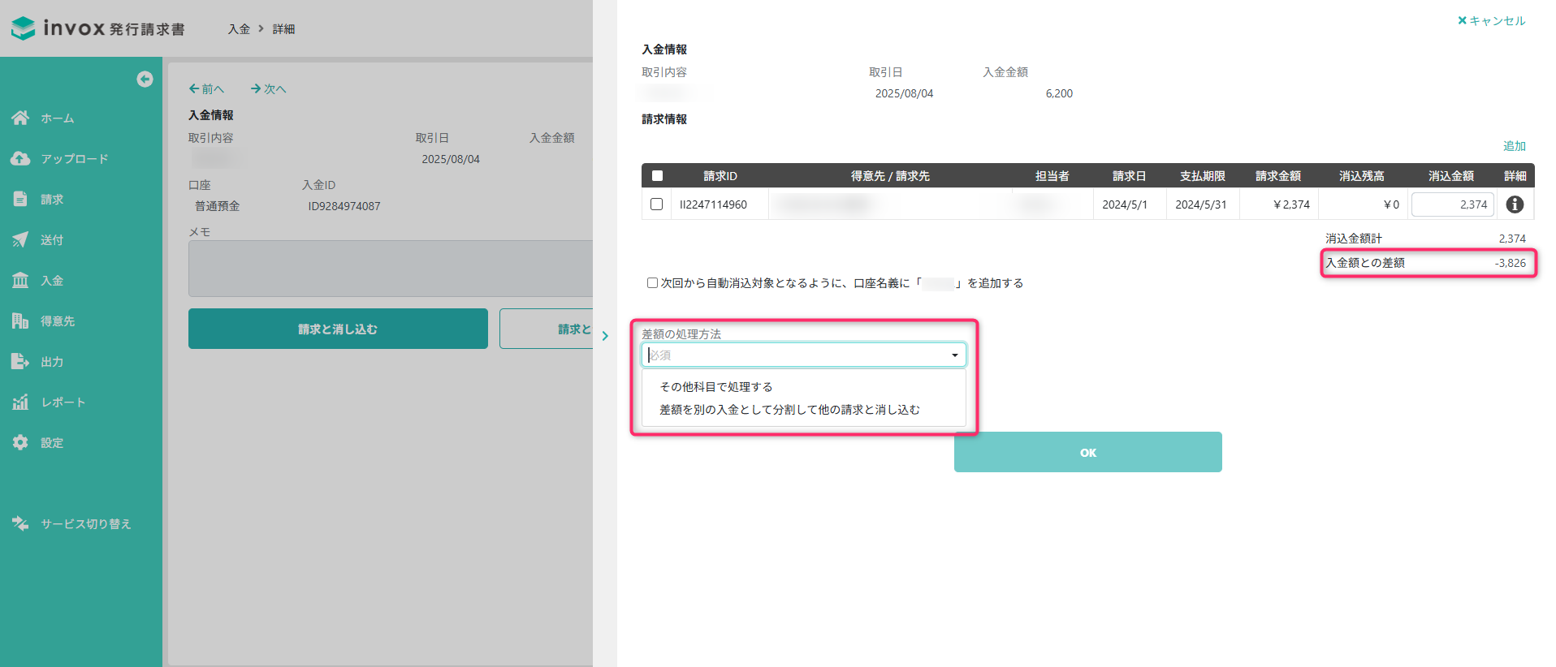The image size is (1556, 667).
Task: Click the 設定 gear icon
Action: point(20,443)
